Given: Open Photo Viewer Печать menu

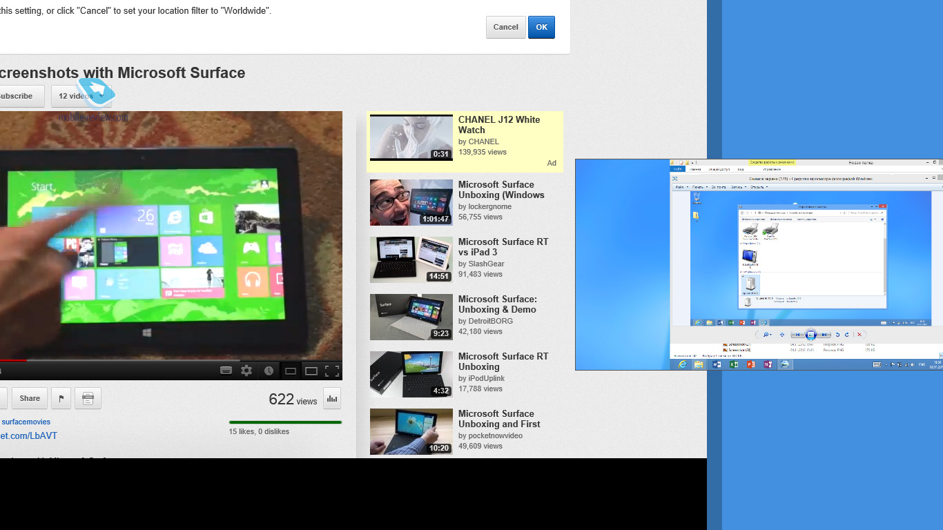Looking at the screenshot, I should coord(700,187).
